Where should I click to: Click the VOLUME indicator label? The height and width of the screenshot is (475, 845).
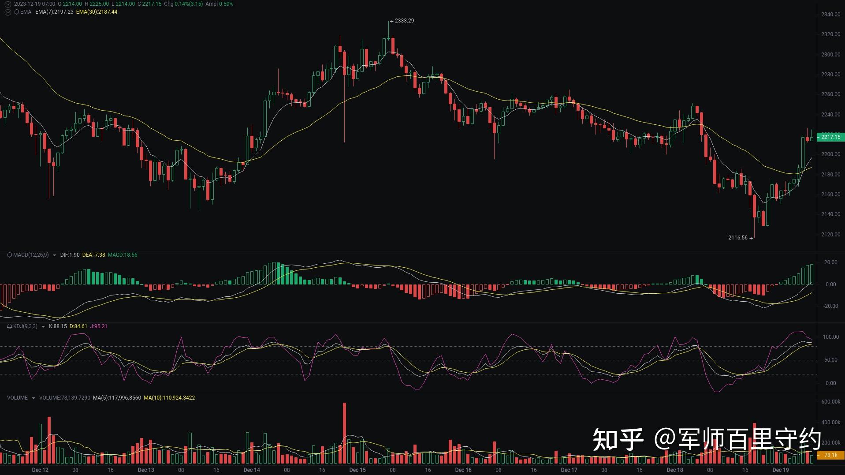coord(17,398)
